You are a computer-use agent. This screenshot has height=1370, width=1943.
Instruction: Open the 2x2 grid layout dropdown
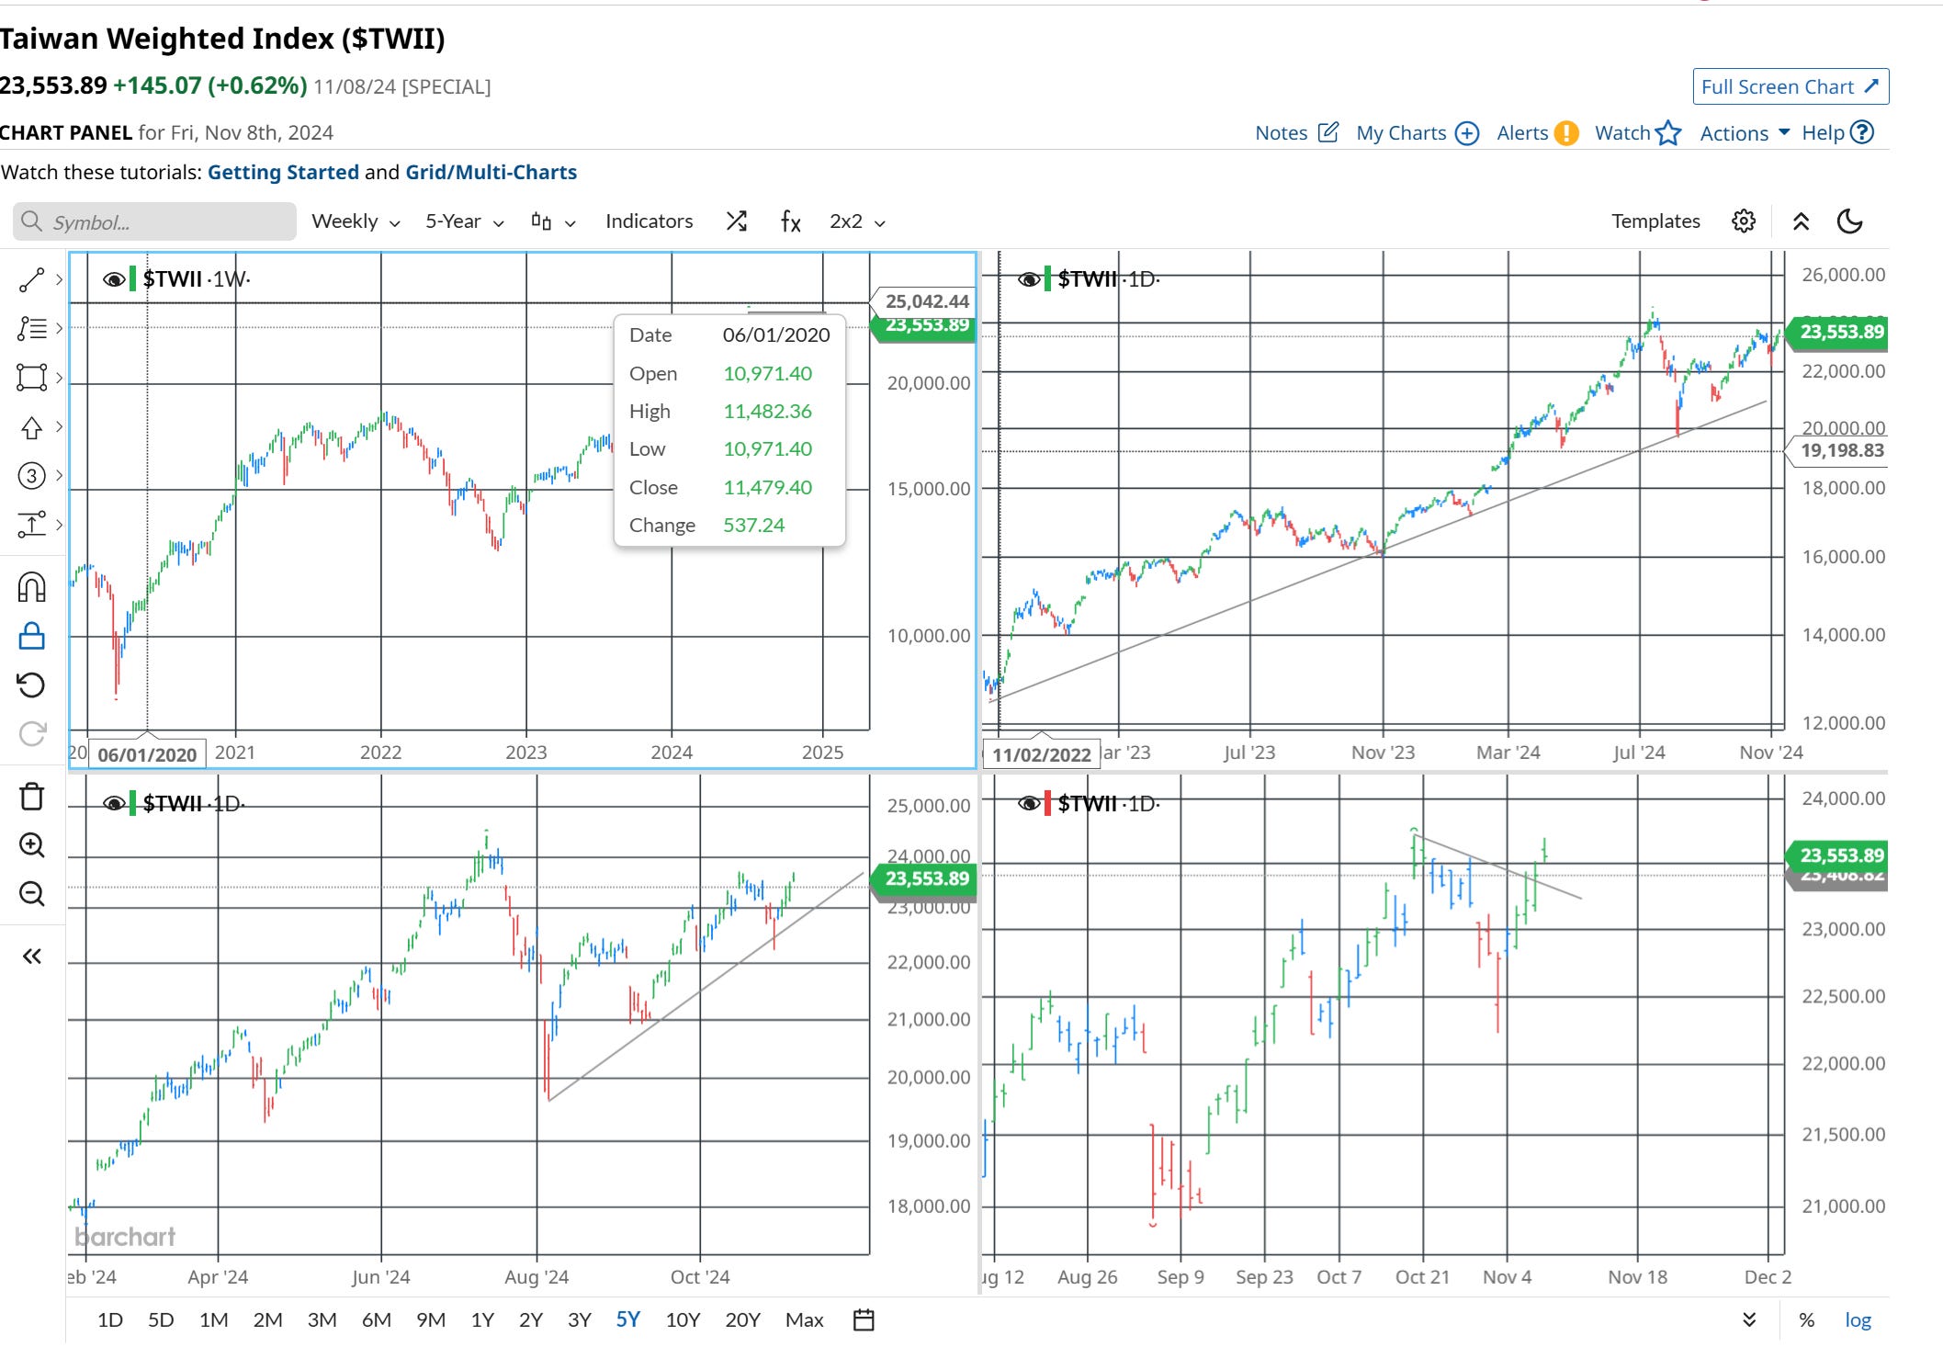click(856, 221)
